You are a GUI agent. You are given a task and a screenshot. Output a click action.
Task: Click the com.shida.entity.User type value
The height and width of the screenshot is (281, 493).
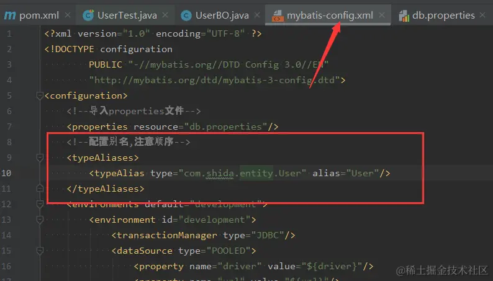tap(242, 173)
